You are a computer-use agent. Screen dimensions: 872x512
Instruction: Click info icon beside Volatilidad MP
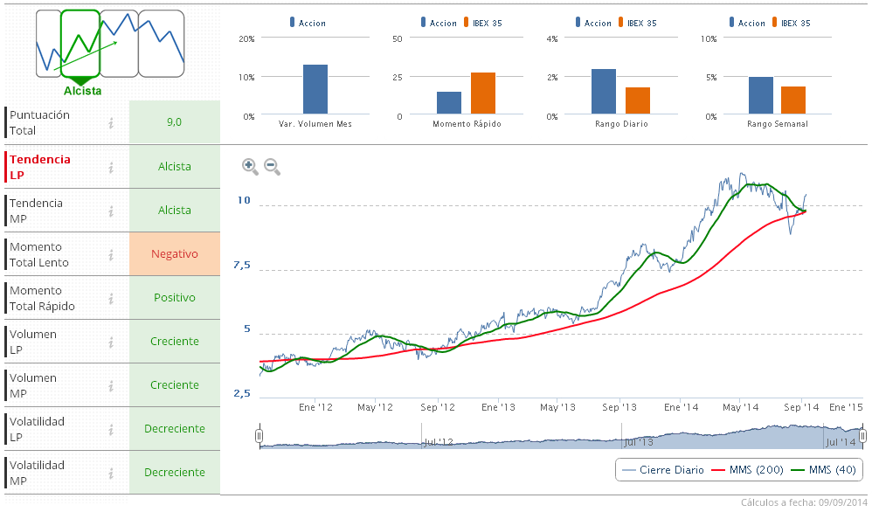(x=111, y=473)
